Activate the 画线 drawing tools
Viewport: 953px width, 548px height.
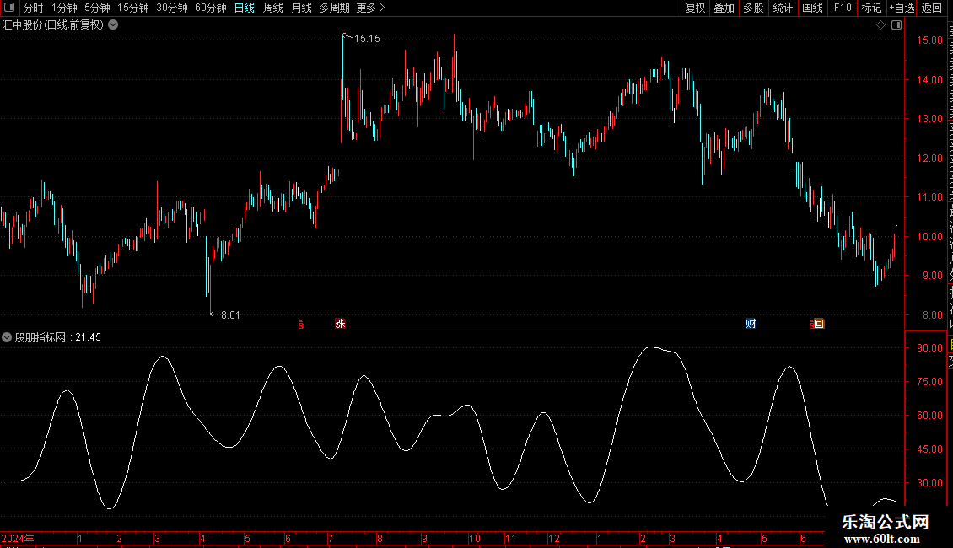[812, 8]
